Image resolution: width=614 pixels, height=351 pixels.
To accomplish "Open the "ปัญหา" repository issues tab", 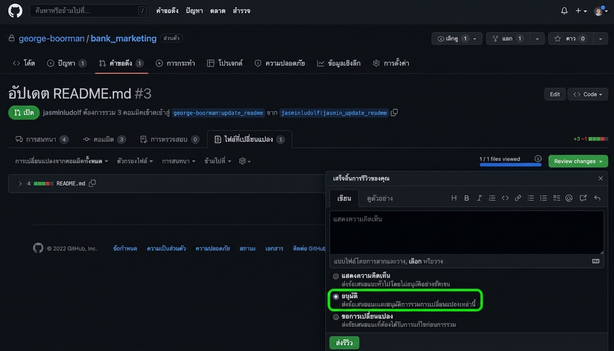I will point(67,63).
